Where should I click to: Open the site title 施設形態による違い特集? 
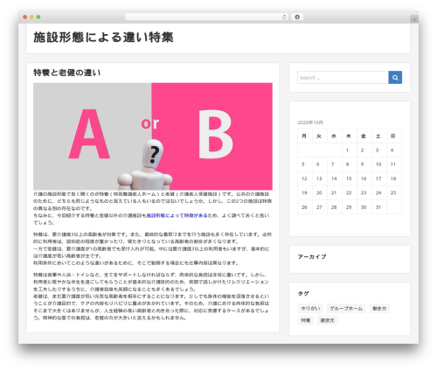pos(103,38)
